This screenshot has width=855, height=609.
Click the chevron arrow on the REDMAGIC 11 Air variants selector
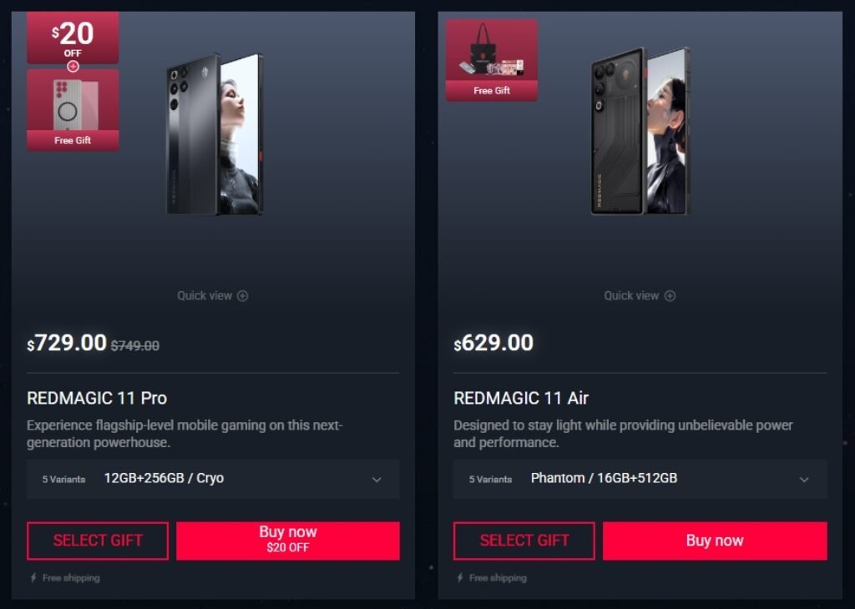coord(804,480)
